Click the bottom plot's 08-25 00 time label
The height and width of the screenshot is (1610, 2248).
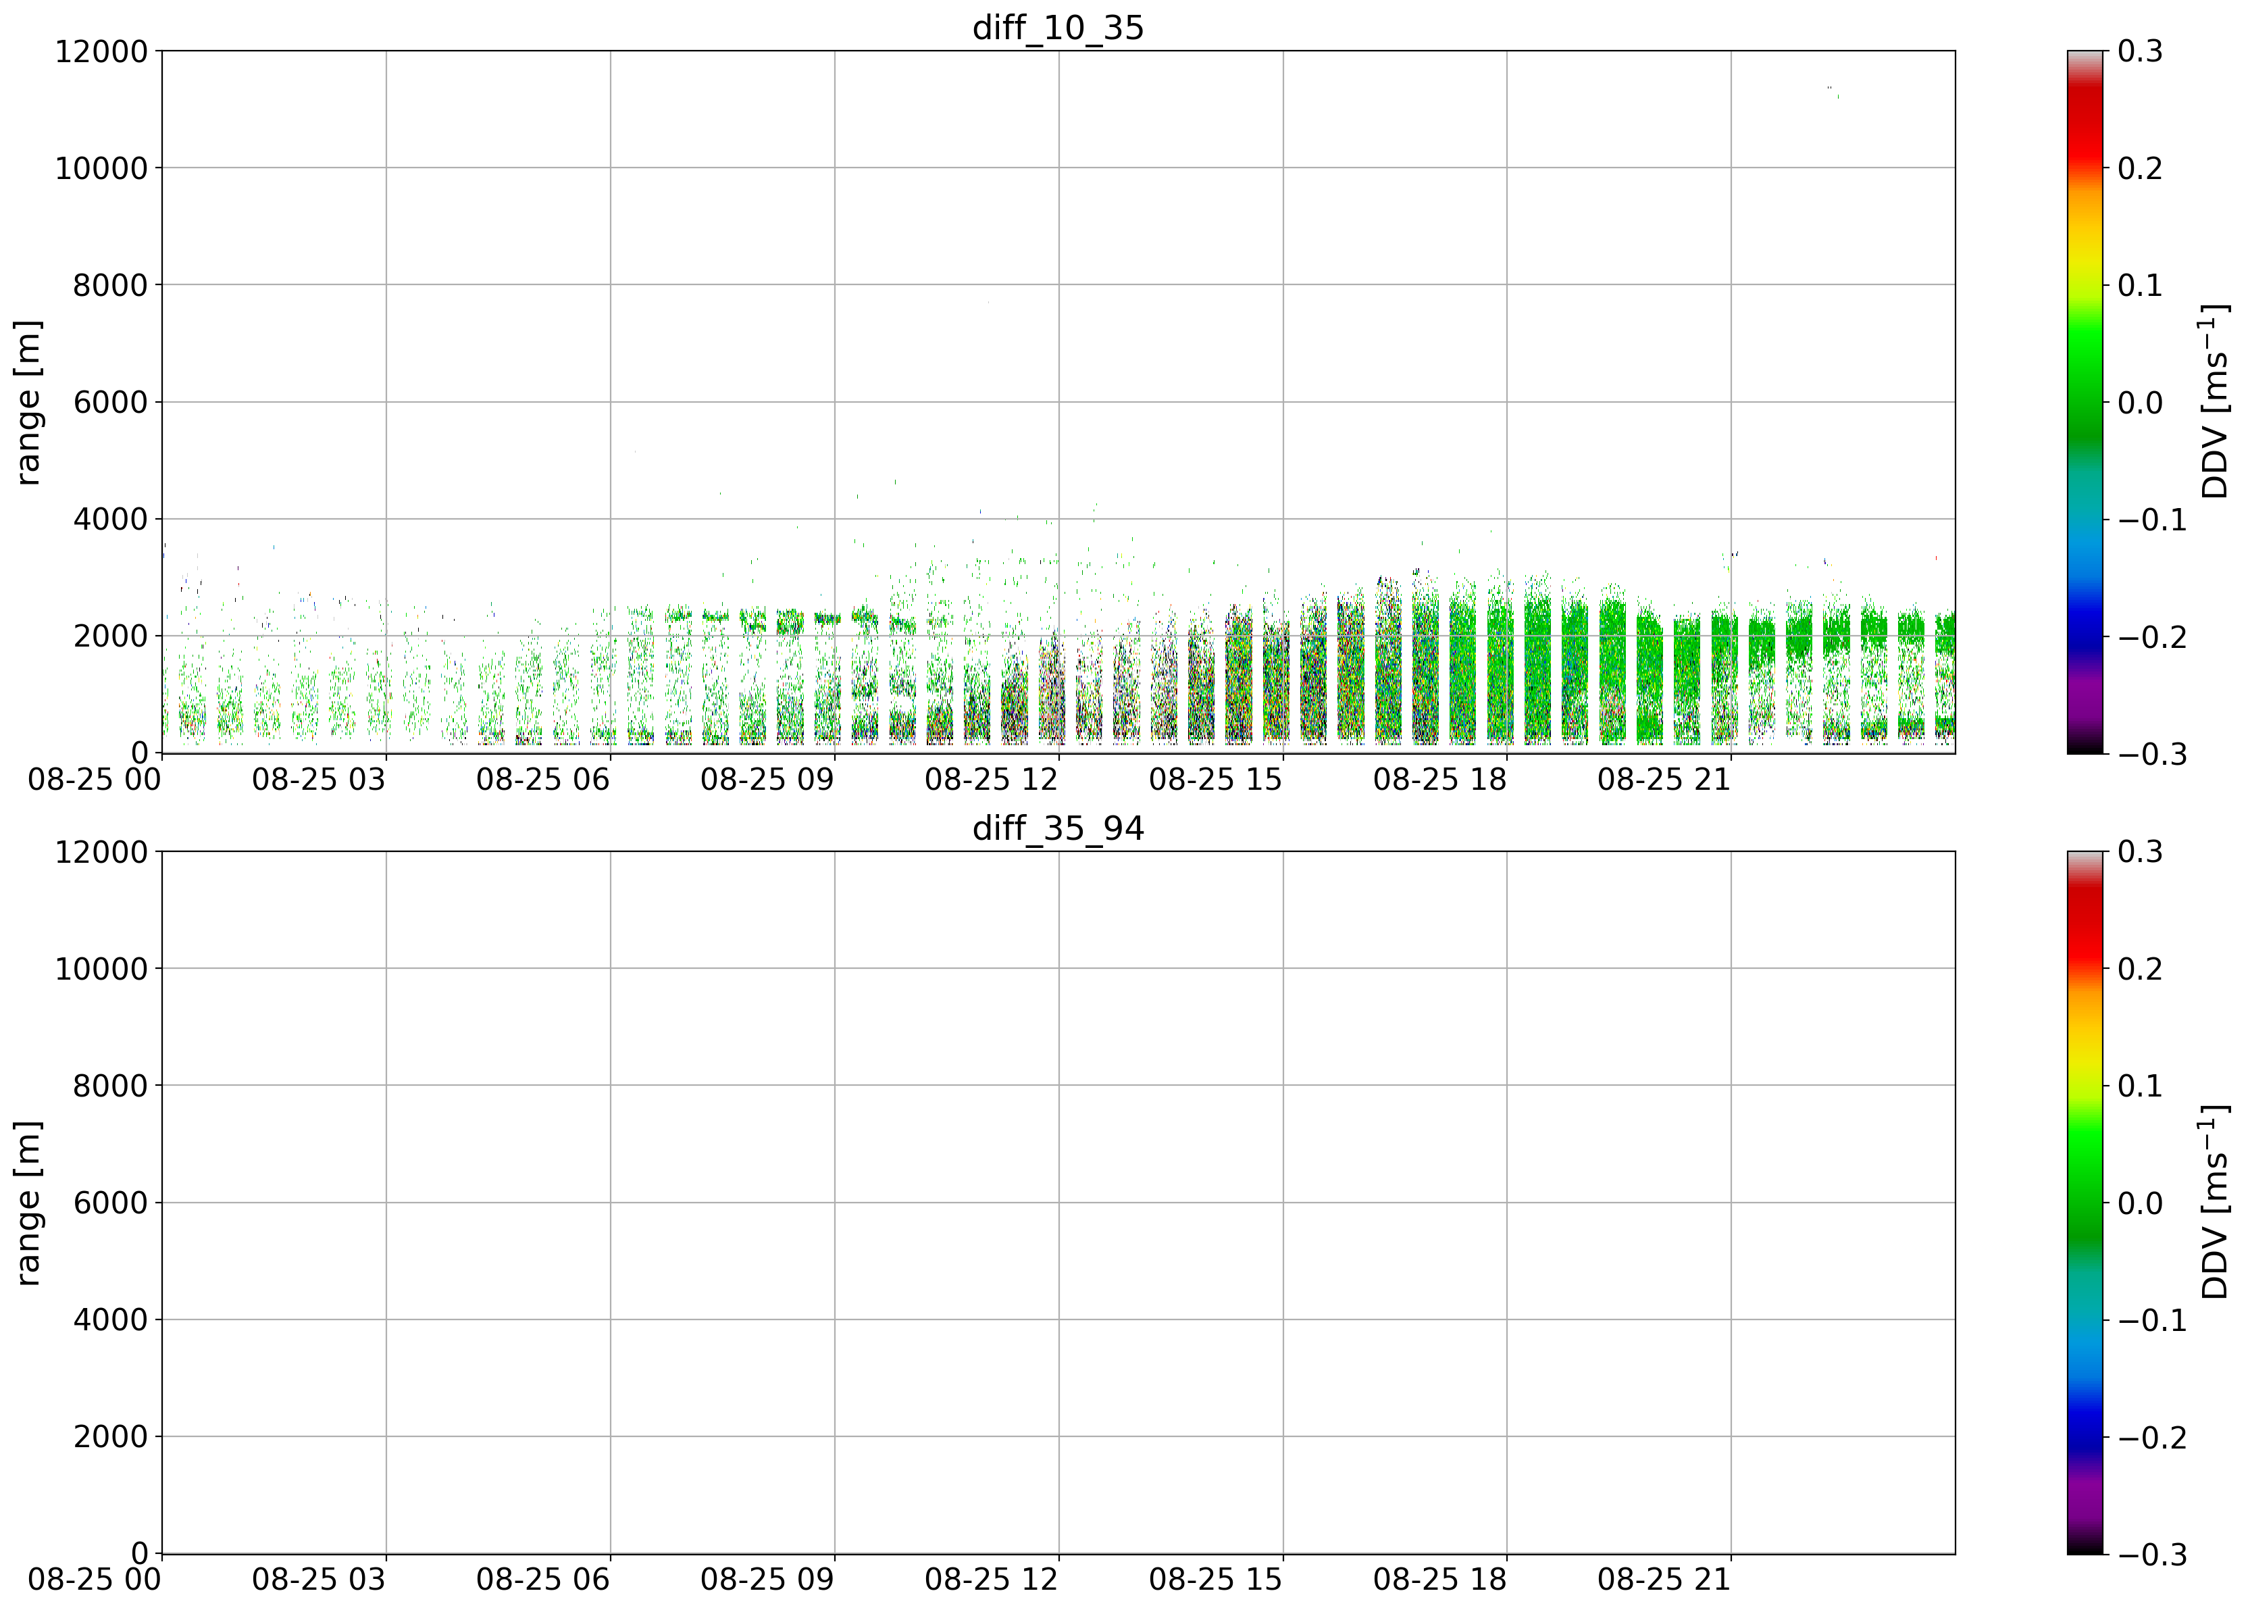click(94, 1580)
